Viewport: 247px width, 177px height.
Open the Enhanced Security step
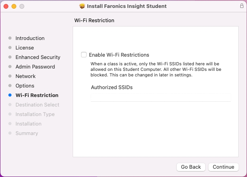[38, 57]
